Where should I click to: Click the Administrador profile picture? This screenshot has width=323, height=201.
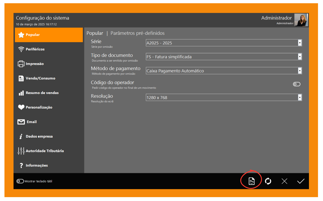coord(301,20)
